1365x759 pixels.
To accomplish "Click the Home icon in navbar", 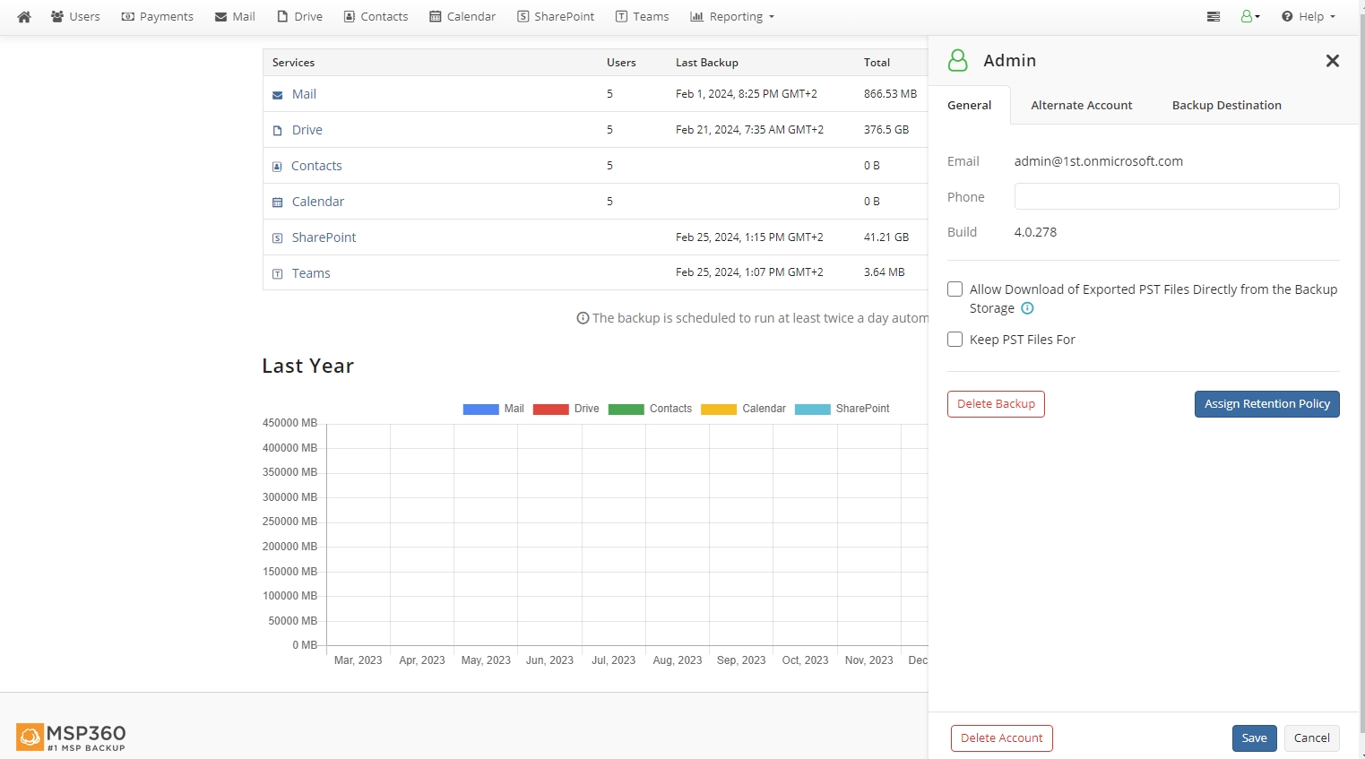I will coord(24,17).
